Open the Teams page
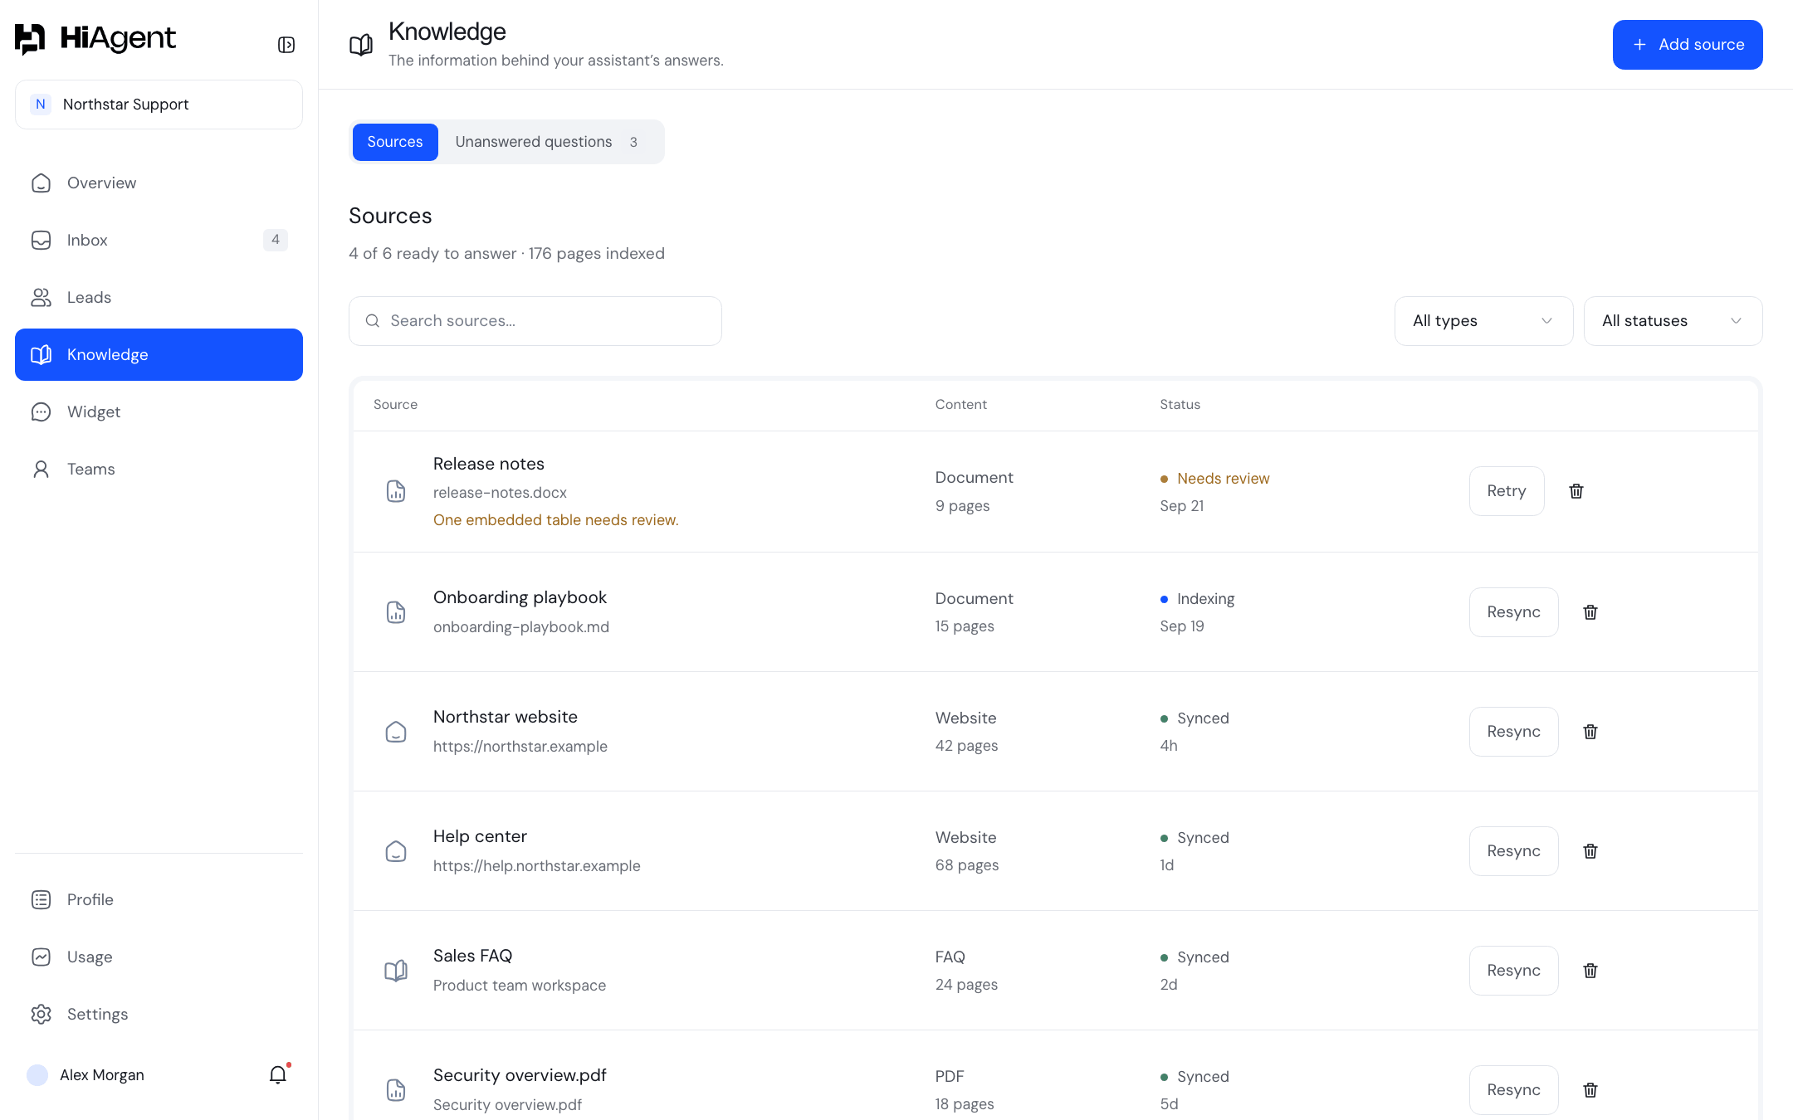Screen dimensions: 1793x1120 click(159, 469)
